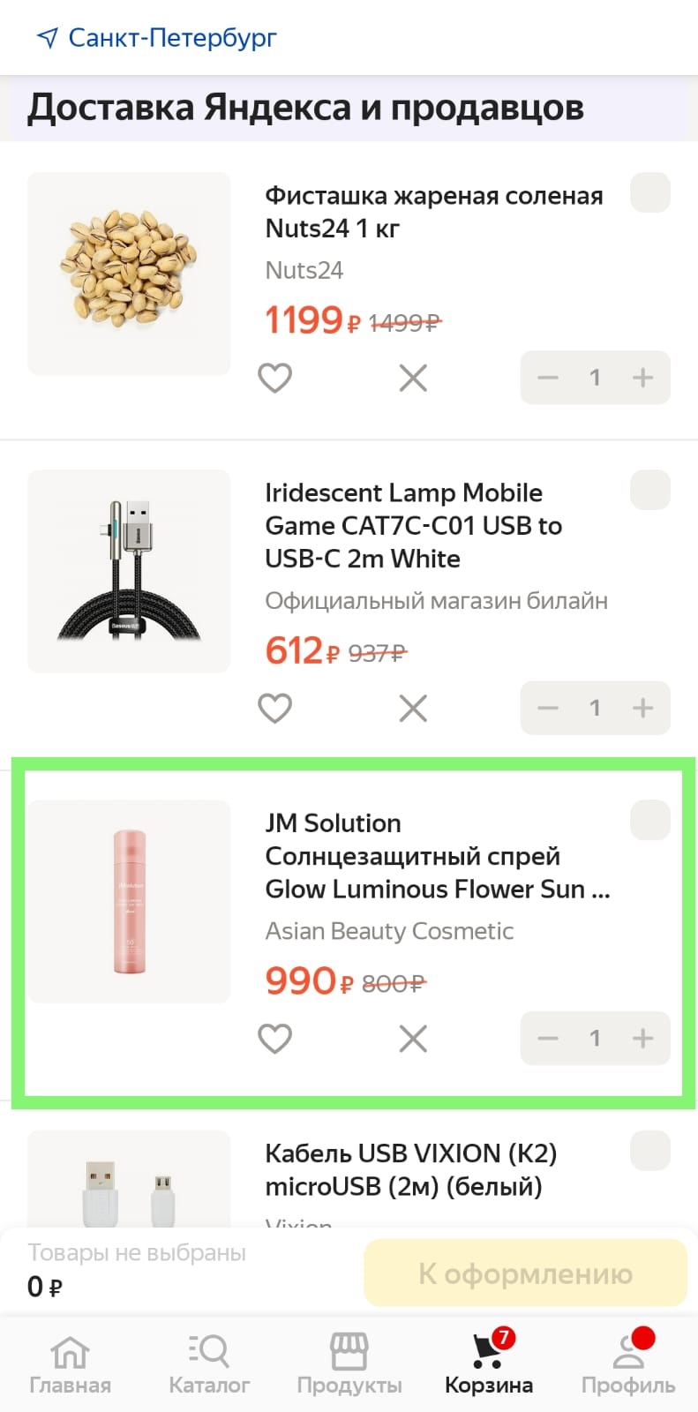Tick the JM Solution spray checkbox

(x=650, y=821)
